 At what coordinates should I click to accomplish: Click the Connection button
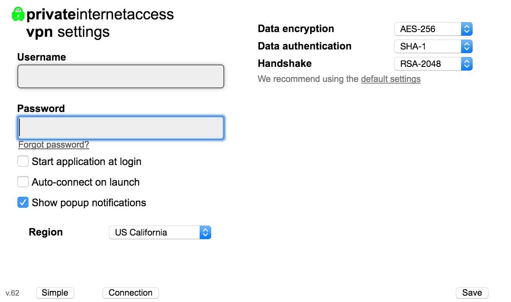[x=130, y=293]
